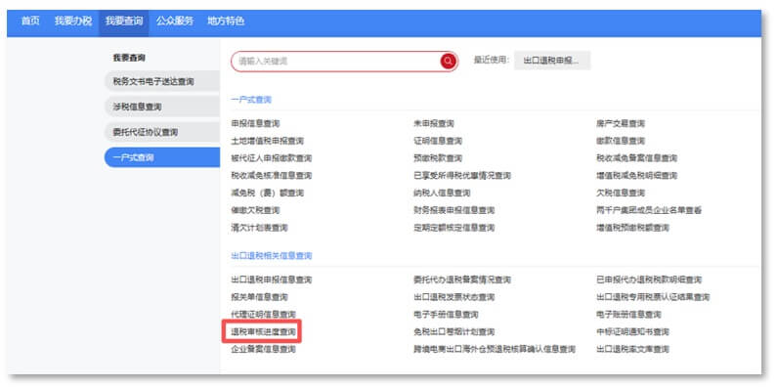Screen dimensions: 776x388
Task: Open 出口退税申报信息查询 link
Action: pyautogui.click(x=271, y=280)
